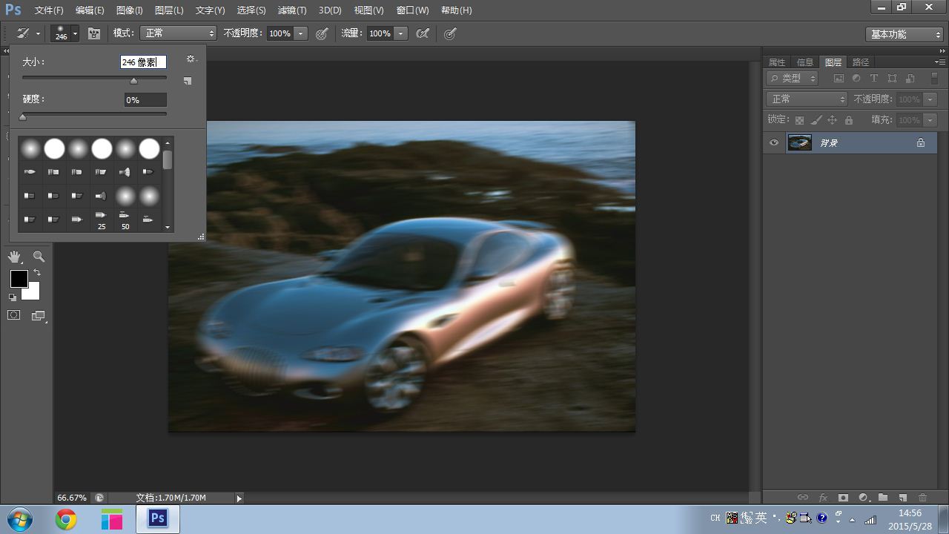
Task: Hide the 背景 layer with eye icon
Action: pyautogui.click(x=774, y=142)
